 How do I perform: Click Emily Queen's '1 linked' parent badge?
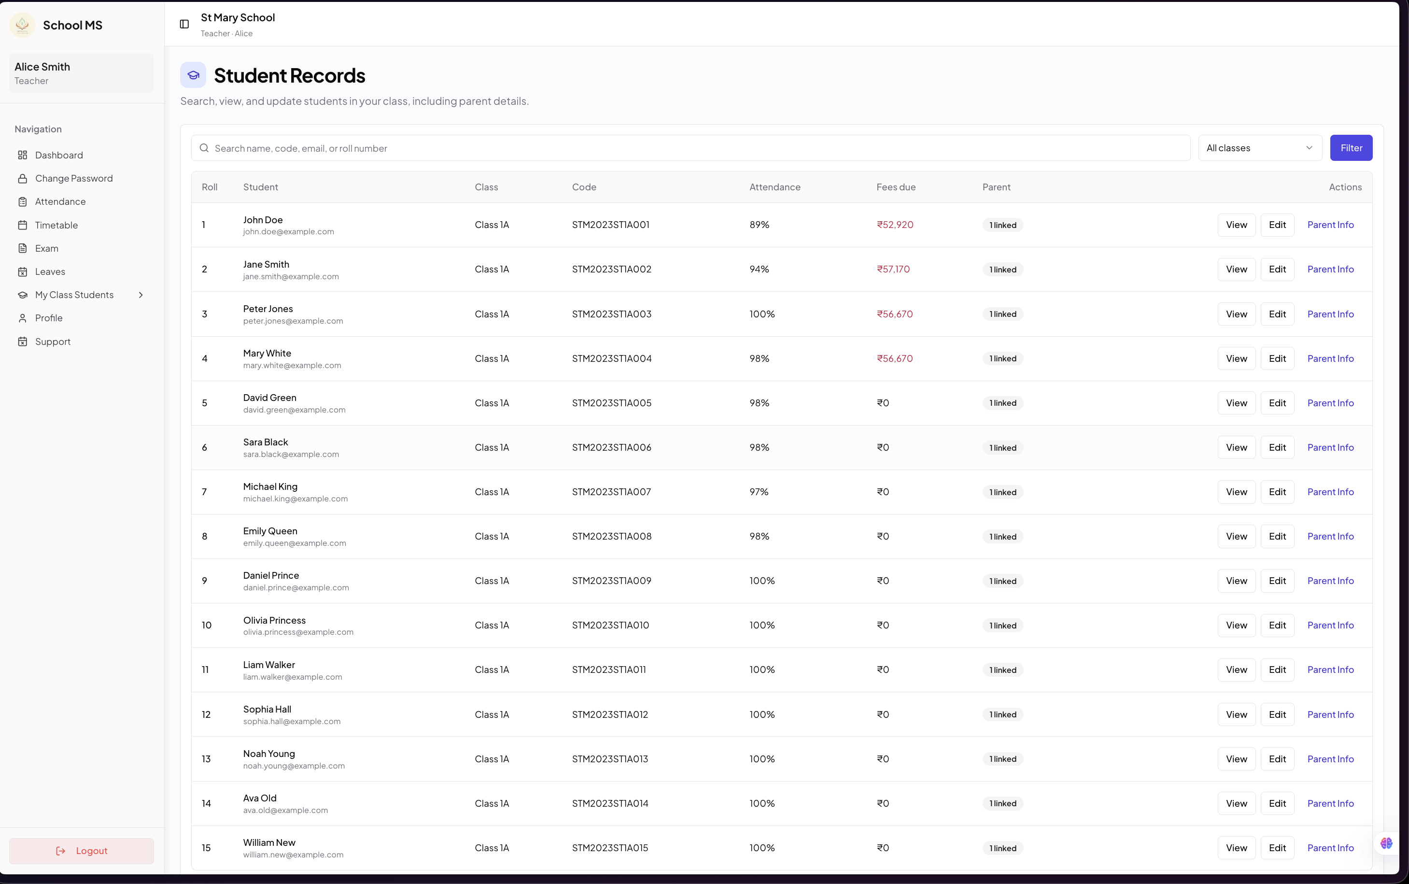click(x=1003, y=537)
